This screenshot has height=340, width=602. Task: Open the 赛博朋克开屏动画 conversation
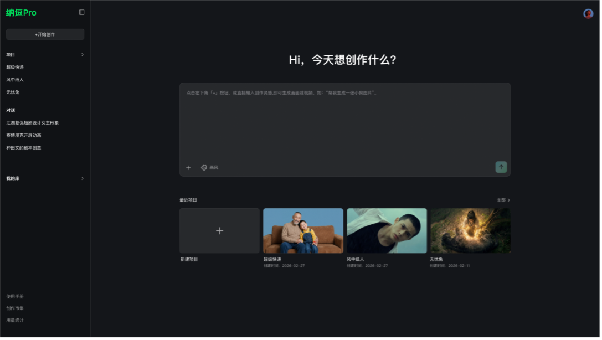point(24,135)
